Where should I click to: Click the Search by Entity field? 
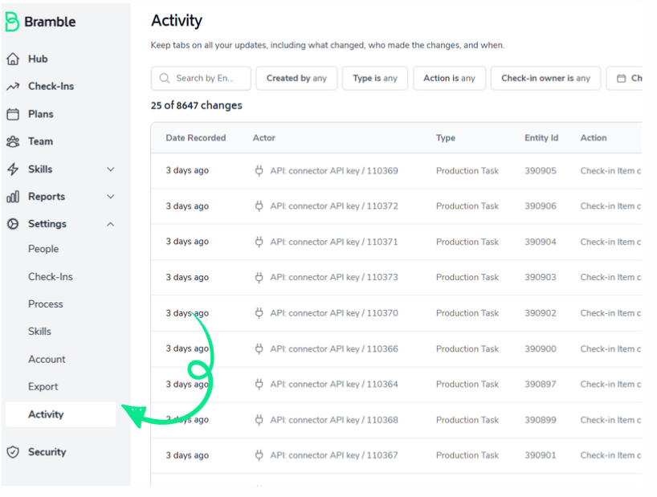coord(204,79)
